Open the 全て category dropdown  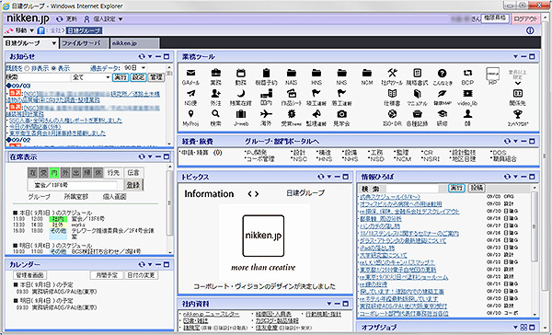91,77
